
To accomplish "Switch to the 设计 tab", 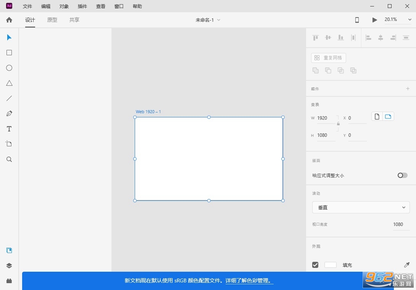I will click(30, 20).
